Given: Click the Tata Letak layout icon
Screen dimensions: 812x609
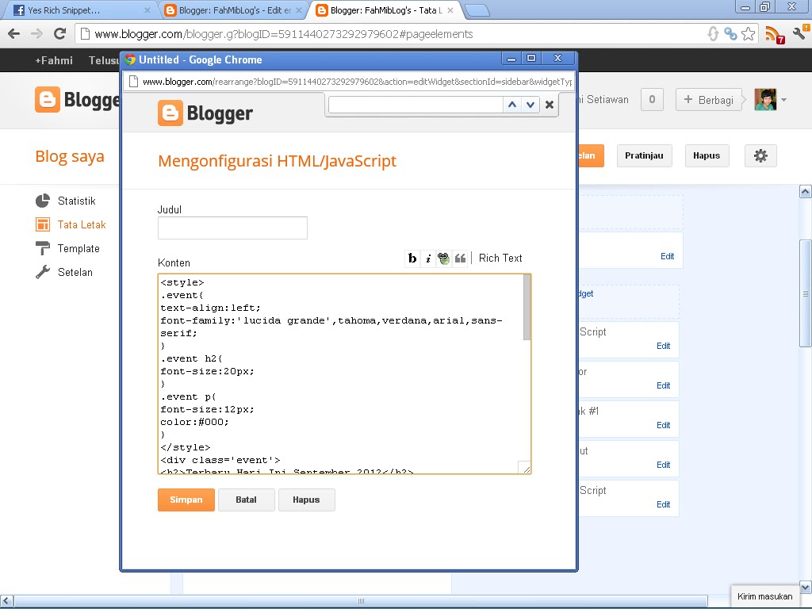Looking at the screenshot, I should tap(43, 224).
